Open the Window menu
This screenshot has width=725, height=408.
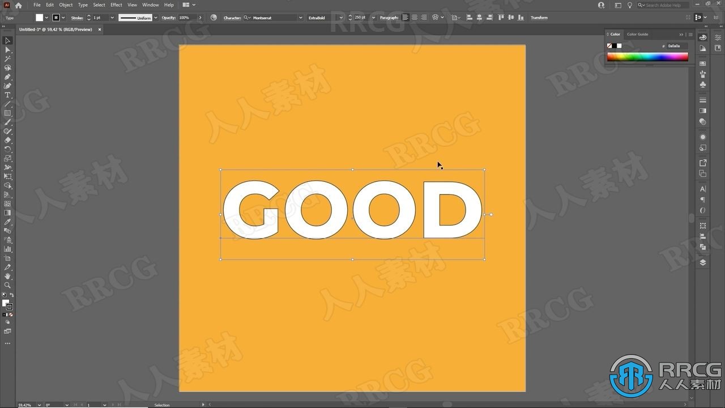pos(150,5)
